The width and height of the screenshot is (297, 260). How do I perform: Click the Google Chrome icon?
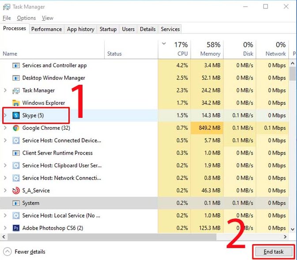coord(16,128)
